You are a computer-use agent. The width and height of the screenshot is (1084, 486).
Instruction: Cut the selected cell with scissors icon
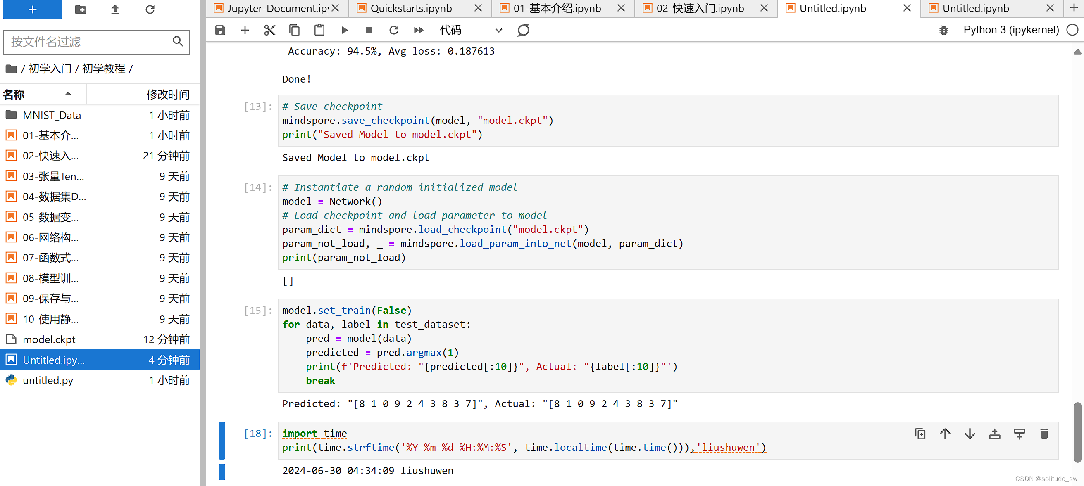[270, 30]
